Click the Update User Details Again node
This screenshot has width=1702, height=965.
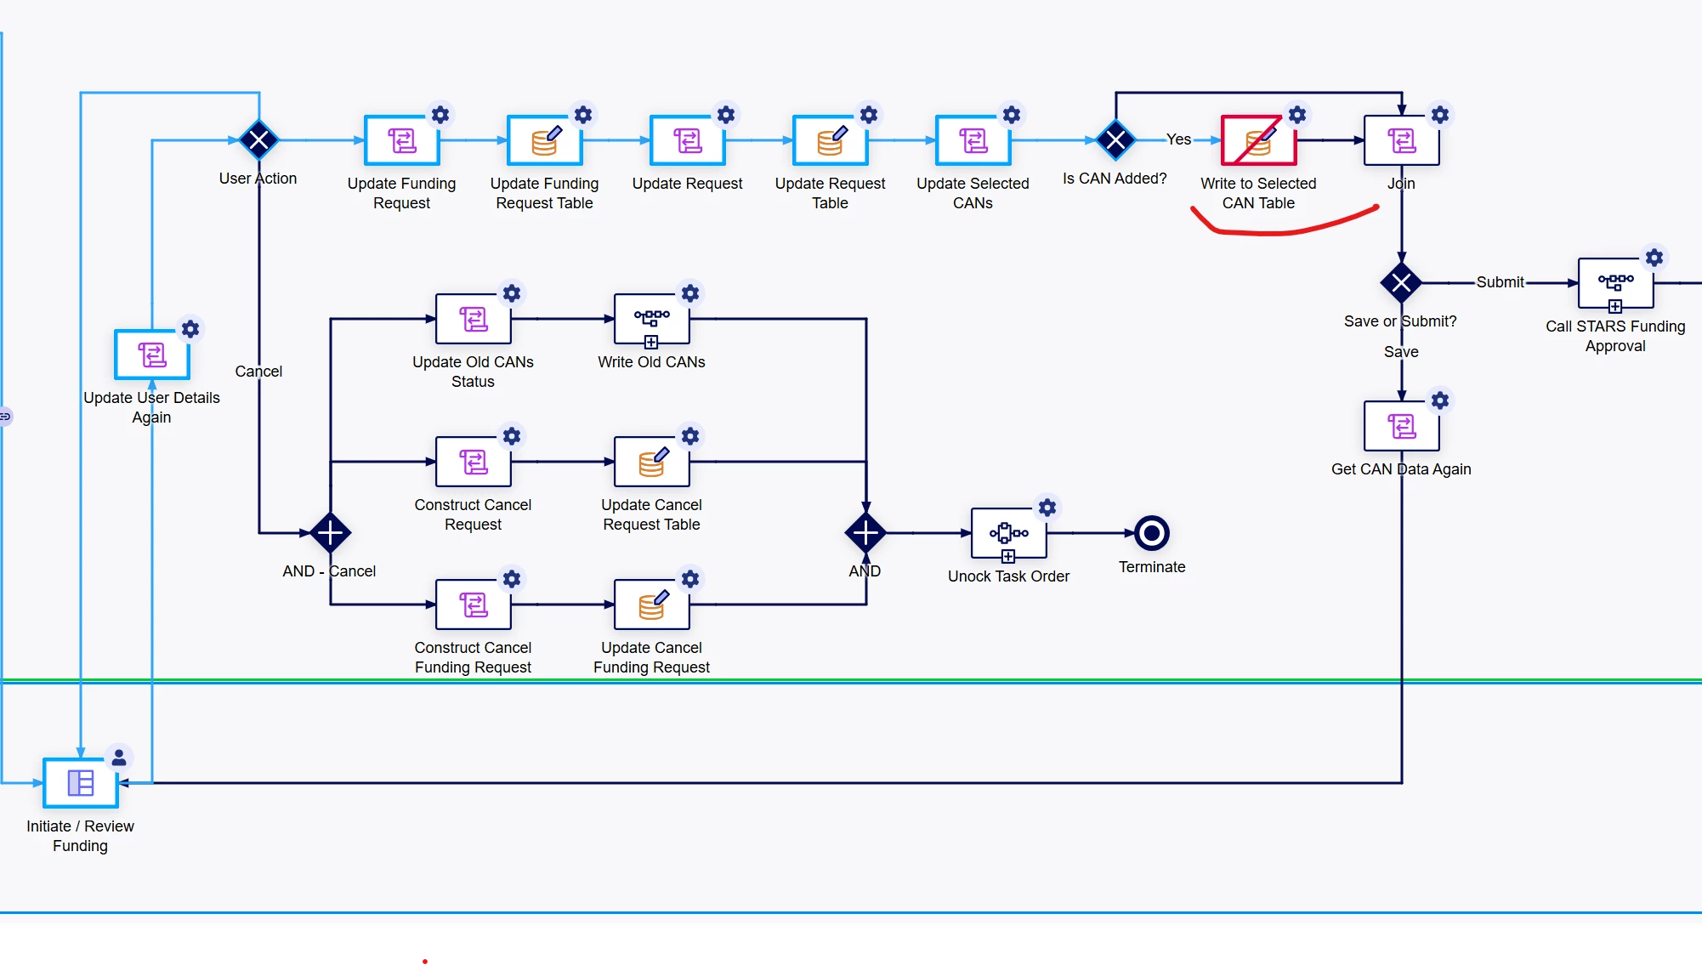coord(152,355)
